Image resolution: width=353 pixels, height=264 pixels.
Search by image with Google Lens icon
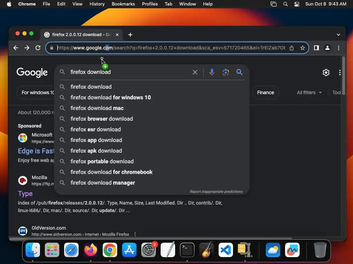click(225, 72)
